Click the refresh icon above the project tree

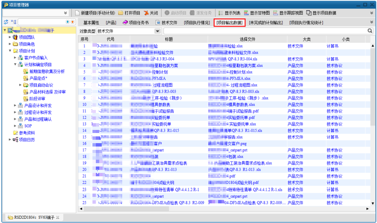(6, 22)
